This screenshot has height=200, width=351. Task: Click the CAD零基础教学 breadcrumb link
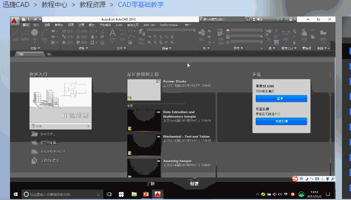tap(140, 4)
